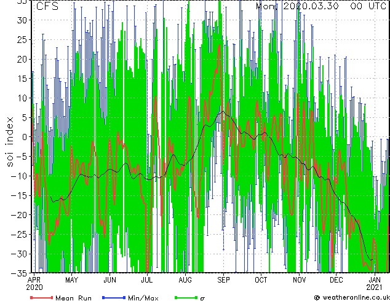This screenshot has width=390, height=301.
Task: Click the 0 value on y-axis
Action: point(26,137)
